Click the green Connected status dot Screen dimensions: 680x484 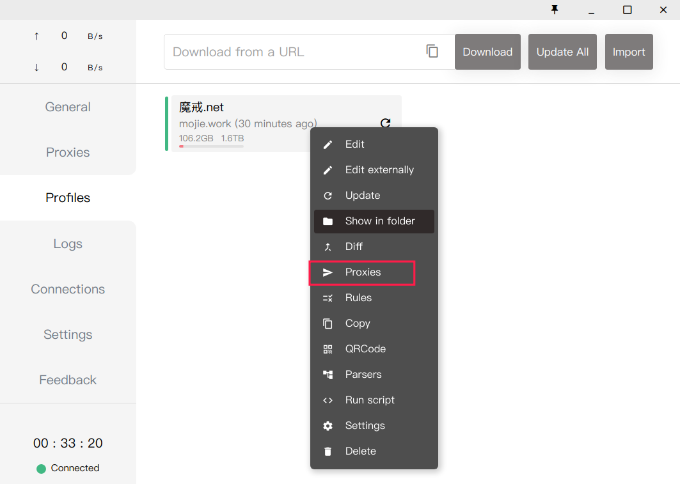(x=41, y=469)
